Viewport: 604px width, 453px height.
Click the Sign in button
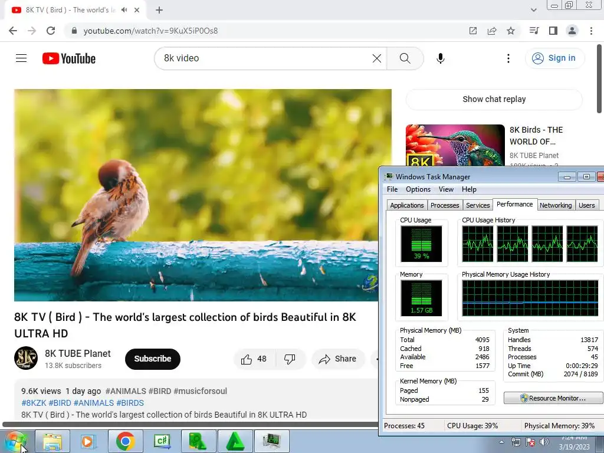click(x=554, y=58)
